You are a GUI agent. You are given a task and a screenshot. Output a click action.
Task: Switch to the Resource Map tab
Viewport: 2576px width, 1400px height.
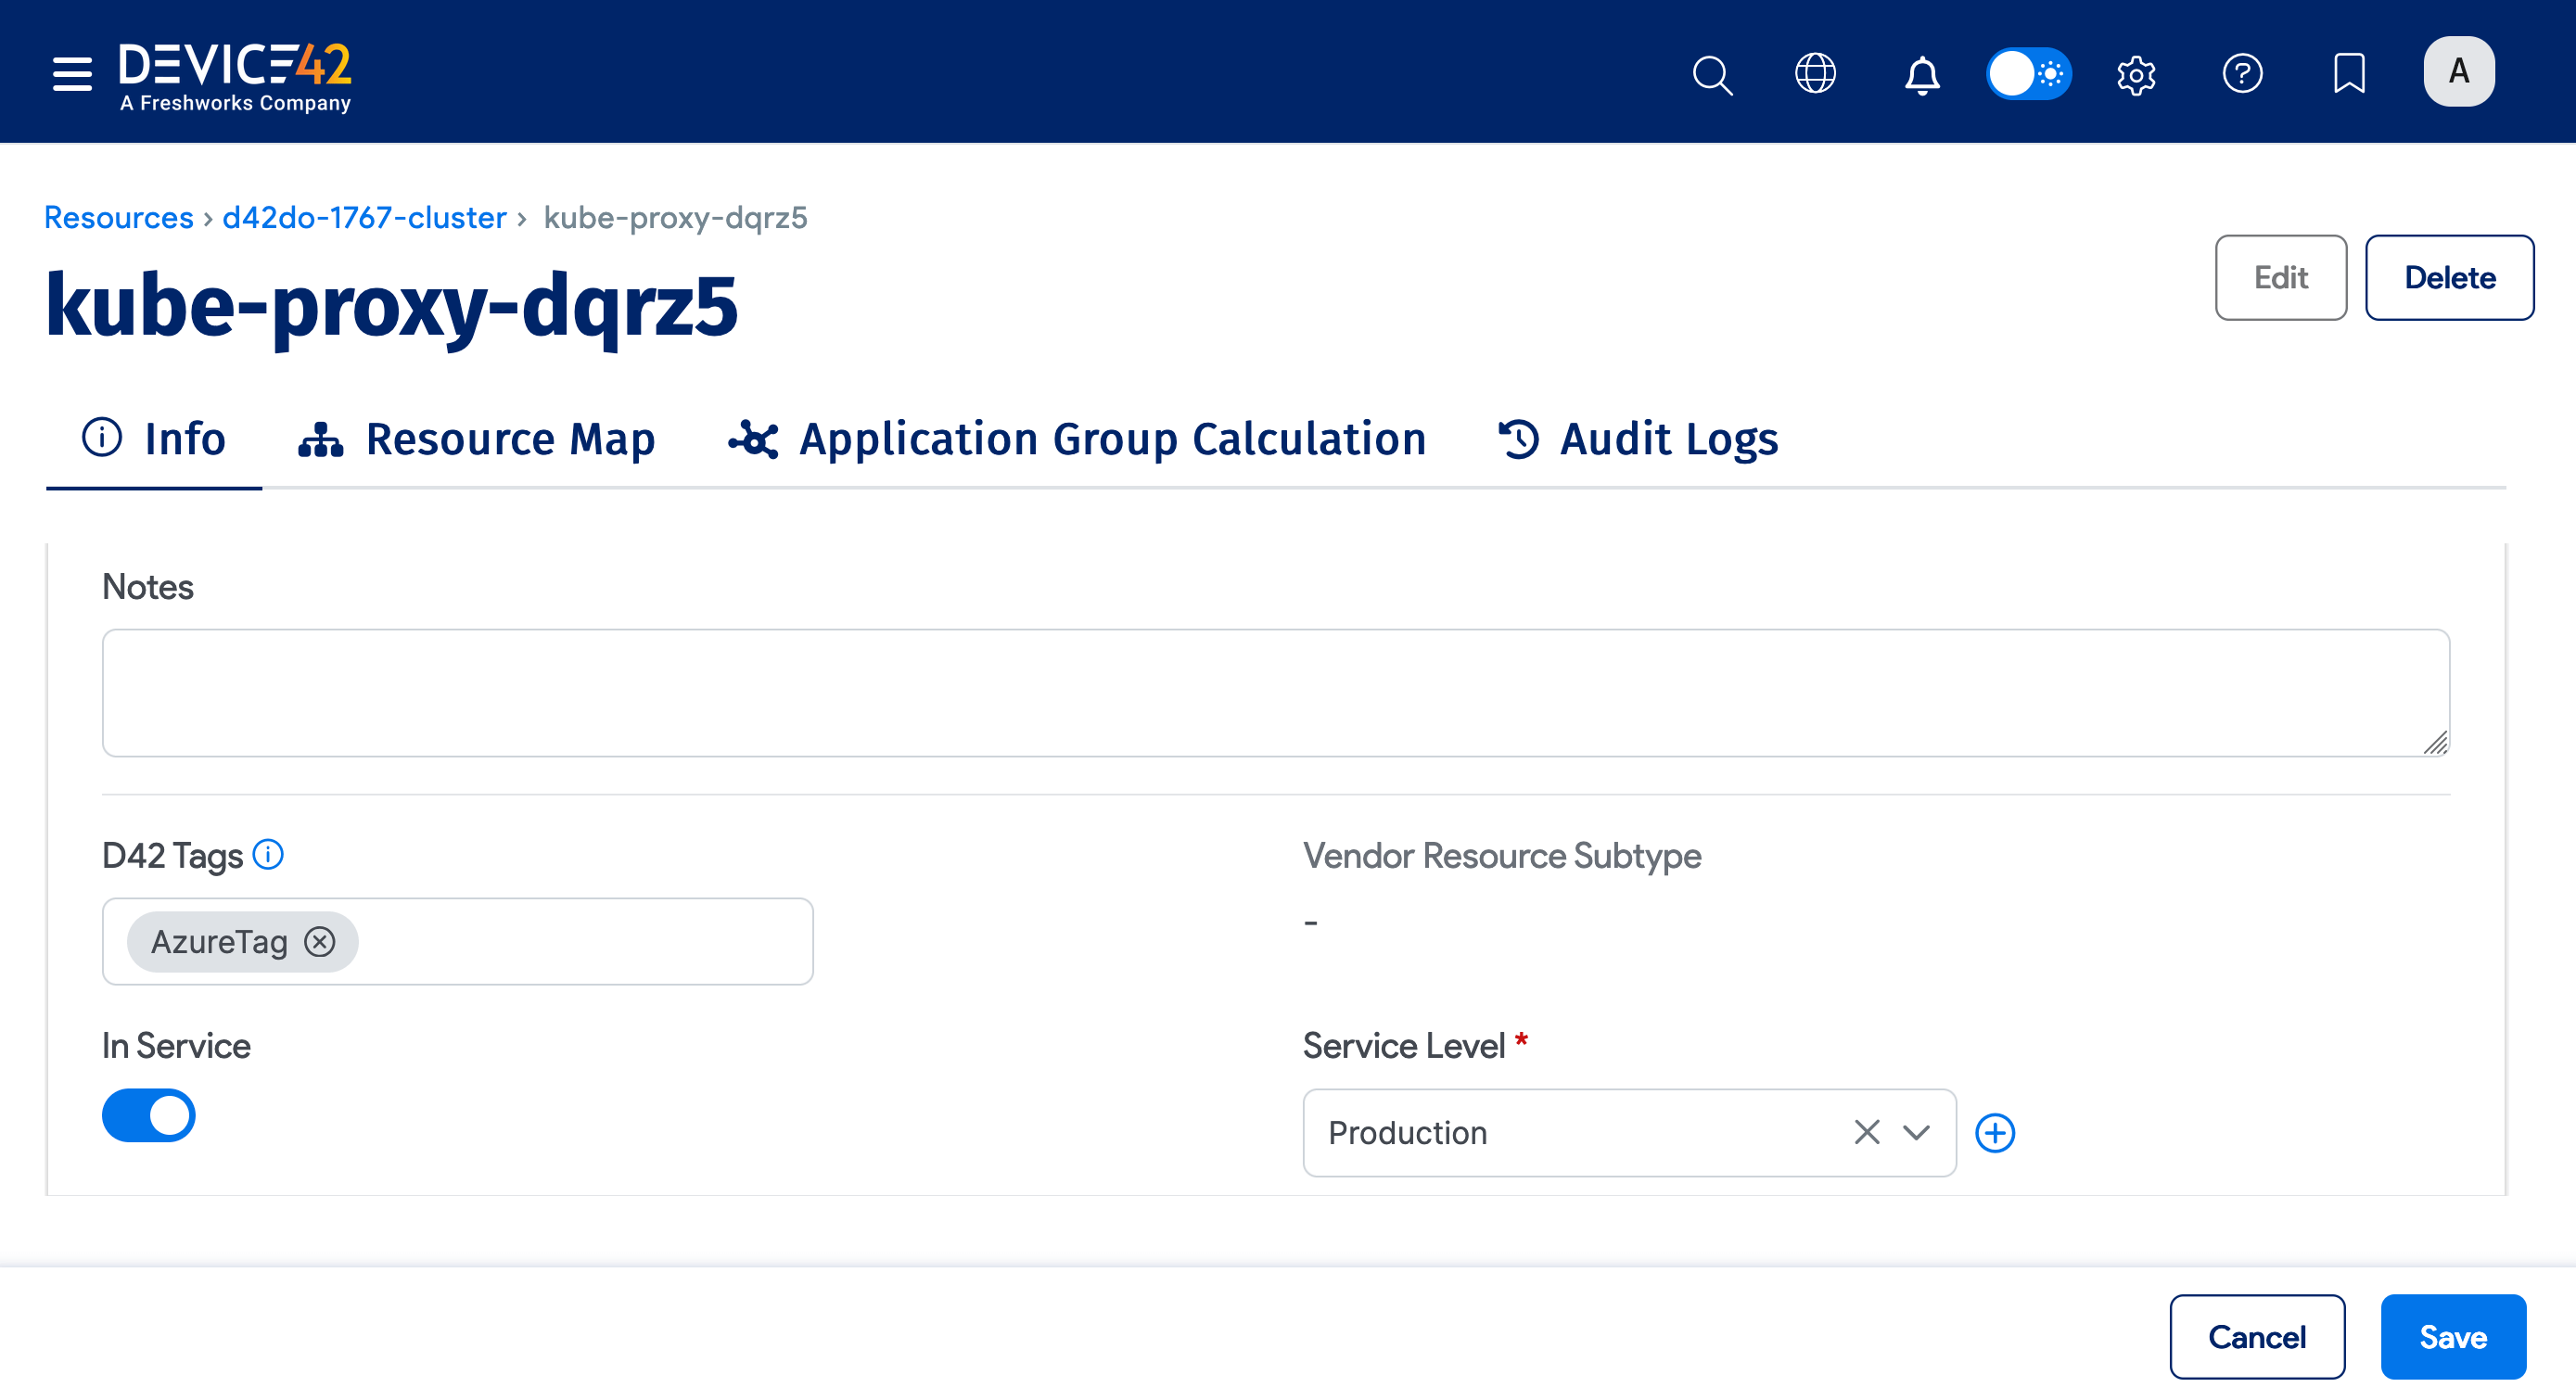pos(477,439)
